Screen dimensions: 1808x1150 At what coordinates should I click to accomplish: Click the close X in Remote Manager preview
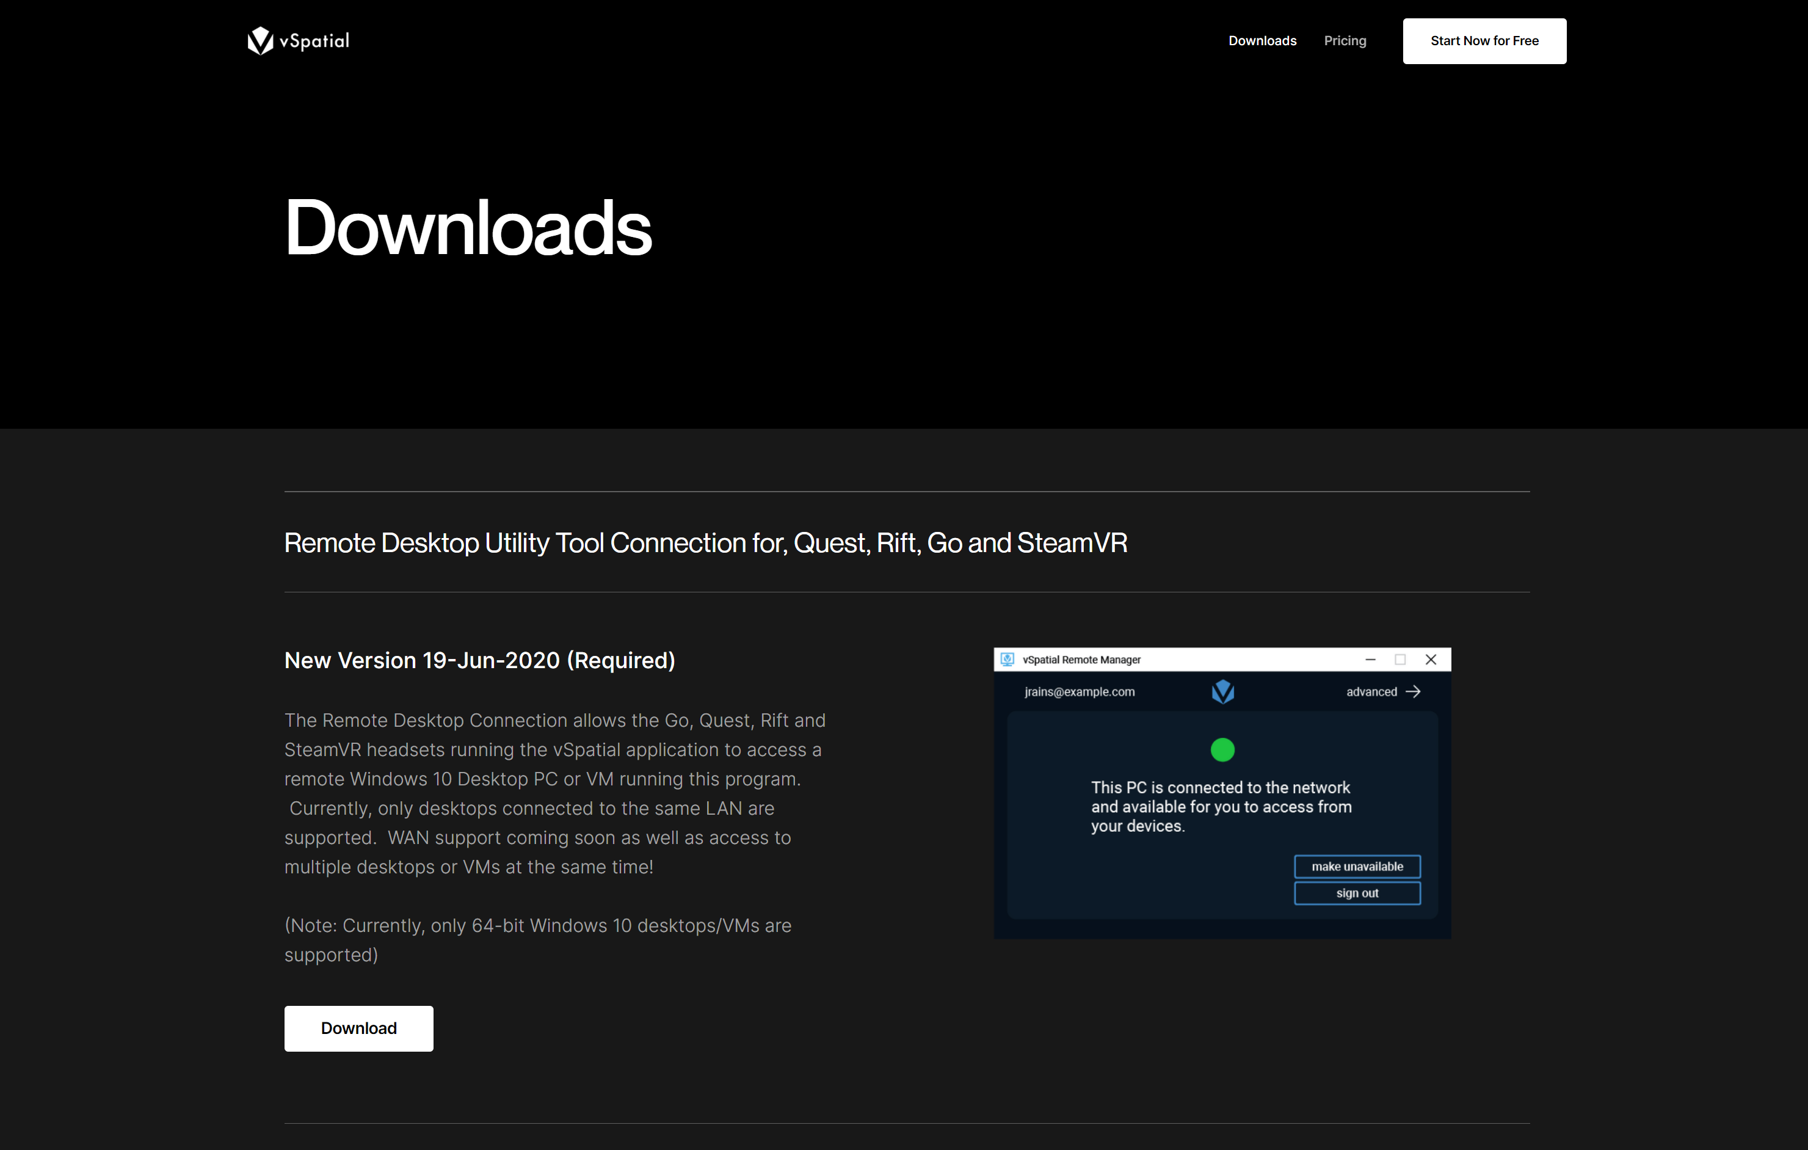tap(1430, 659)
